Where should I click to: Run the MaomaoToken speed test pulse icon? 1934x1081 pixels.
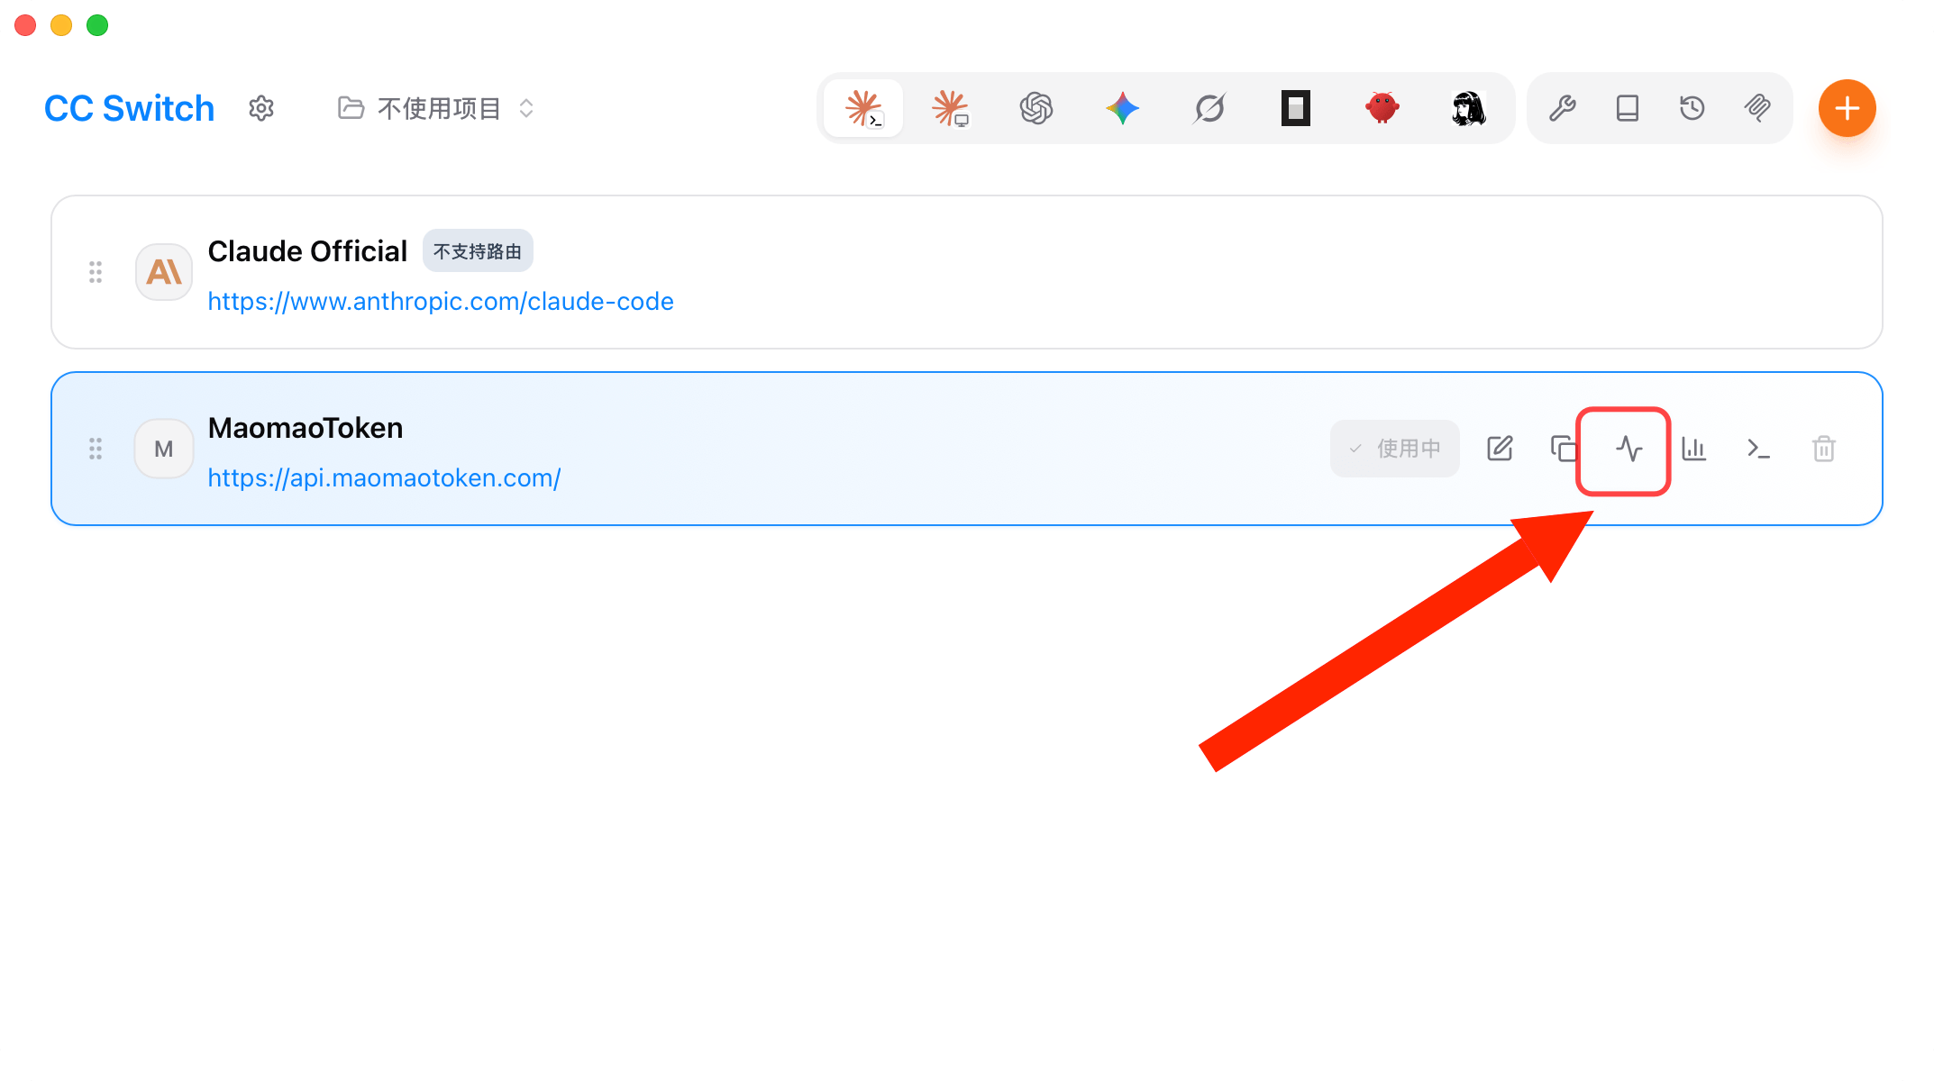click(x=1629, y=449)
